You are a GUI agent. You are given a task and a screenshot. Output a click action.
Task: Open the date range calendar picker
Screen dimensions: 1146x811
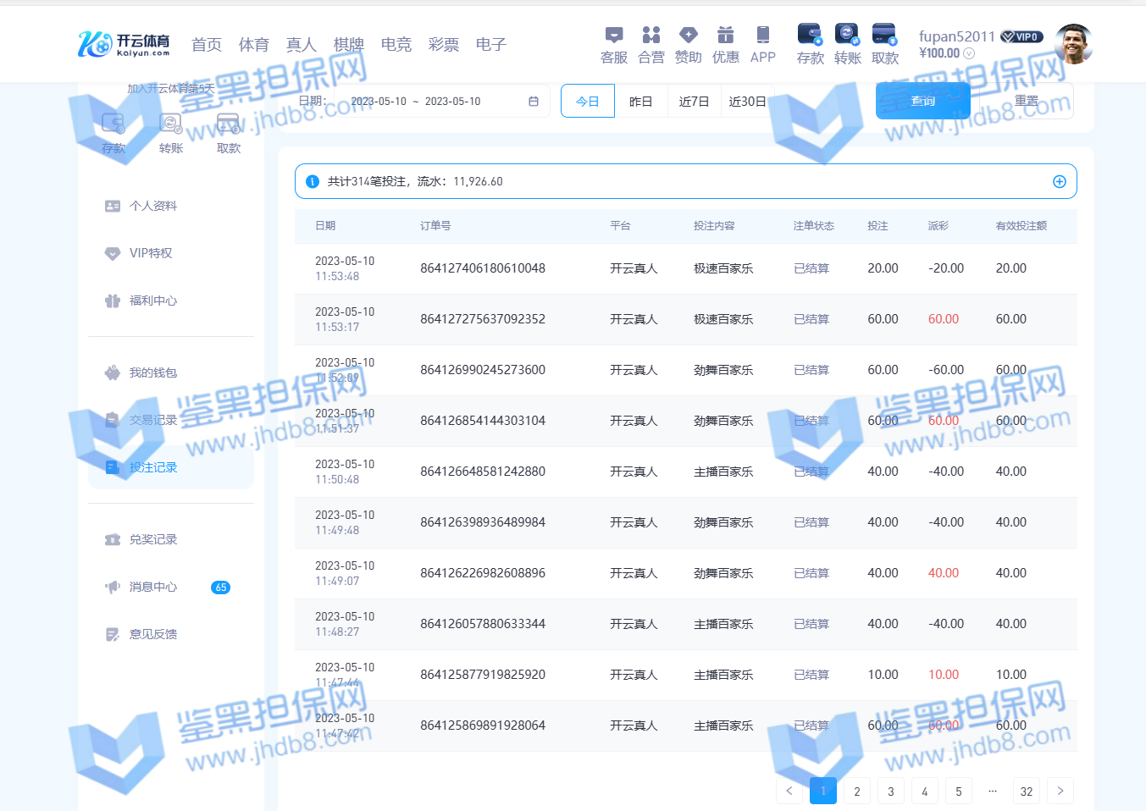tap(534, 102)
